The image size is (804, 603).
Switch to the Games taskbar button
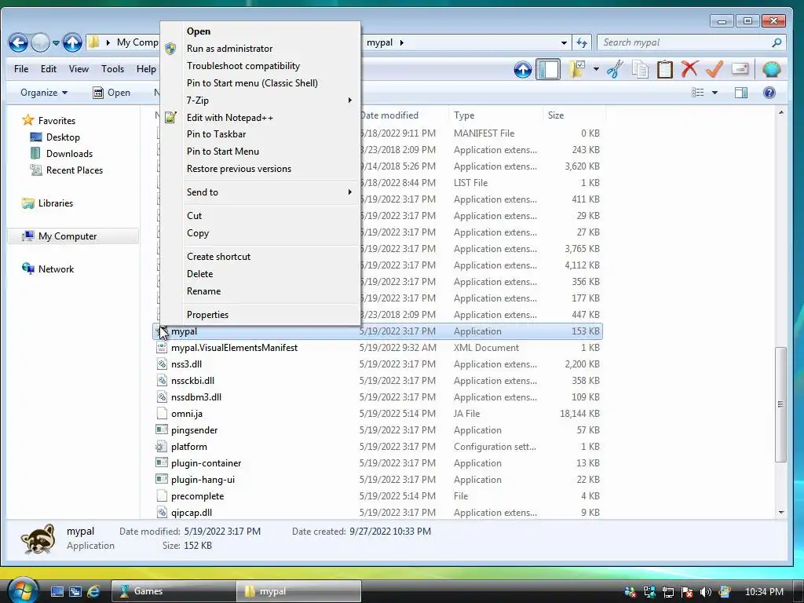point(174,592)
